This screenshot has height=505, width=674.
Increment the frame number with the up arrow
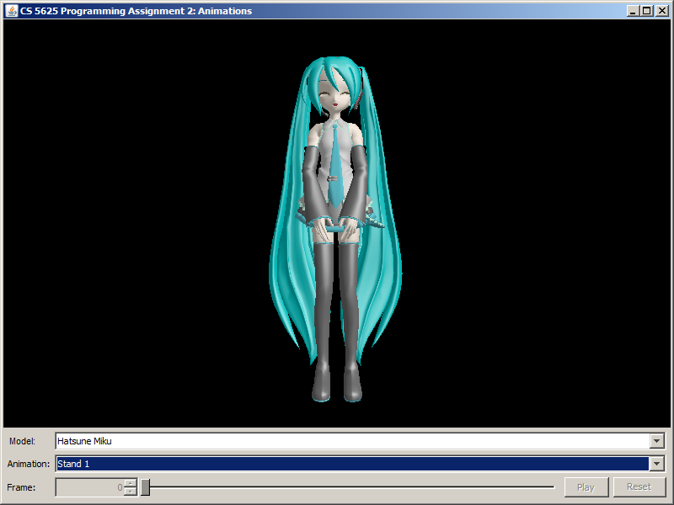point(131,483)
